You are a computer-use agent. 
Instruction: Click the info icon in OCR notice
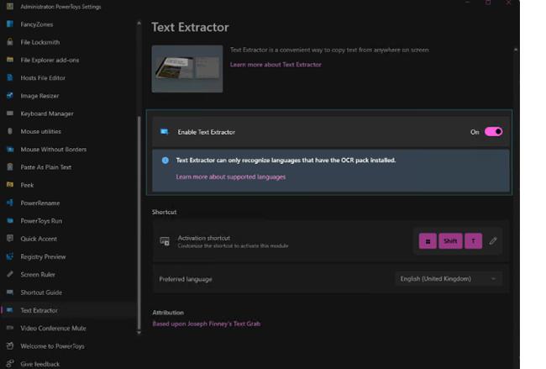pos(165,160)
